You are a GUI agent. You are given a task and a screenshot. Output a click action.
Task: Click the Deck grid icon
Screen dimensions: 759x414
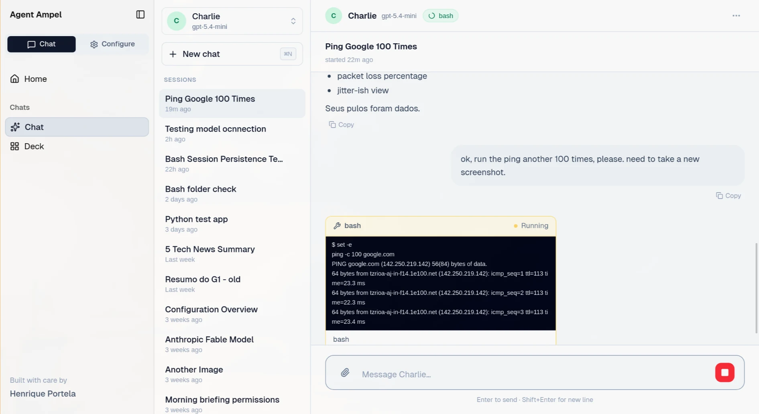15,146
